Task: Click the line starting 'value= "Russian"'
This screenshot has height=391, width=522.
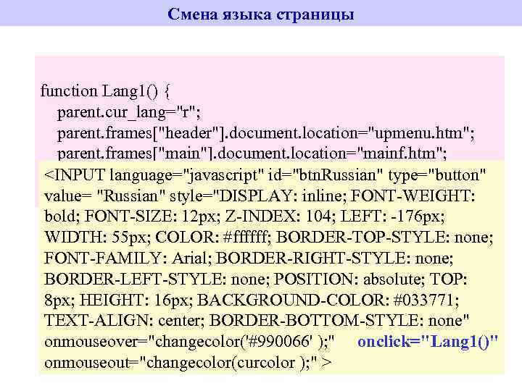Action: coord(260,195)
